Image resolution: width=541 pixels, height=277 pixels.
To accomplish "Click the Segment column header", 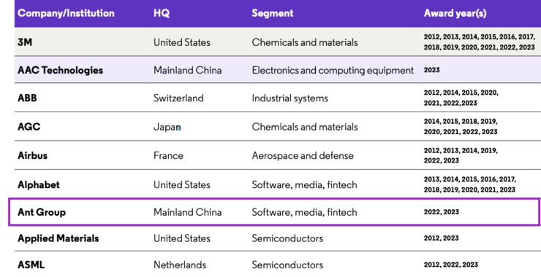I will (x=272, y=13).
